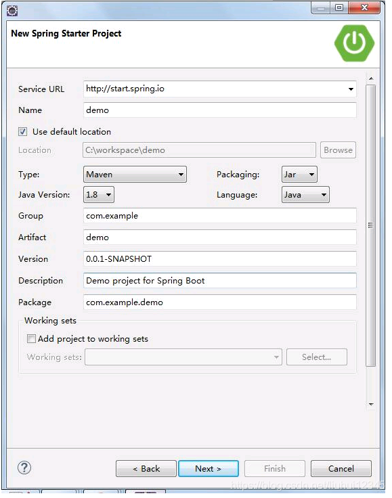Open the help question mark icon
This screenshot has width=392, height=498.
[x=24, y=468]
